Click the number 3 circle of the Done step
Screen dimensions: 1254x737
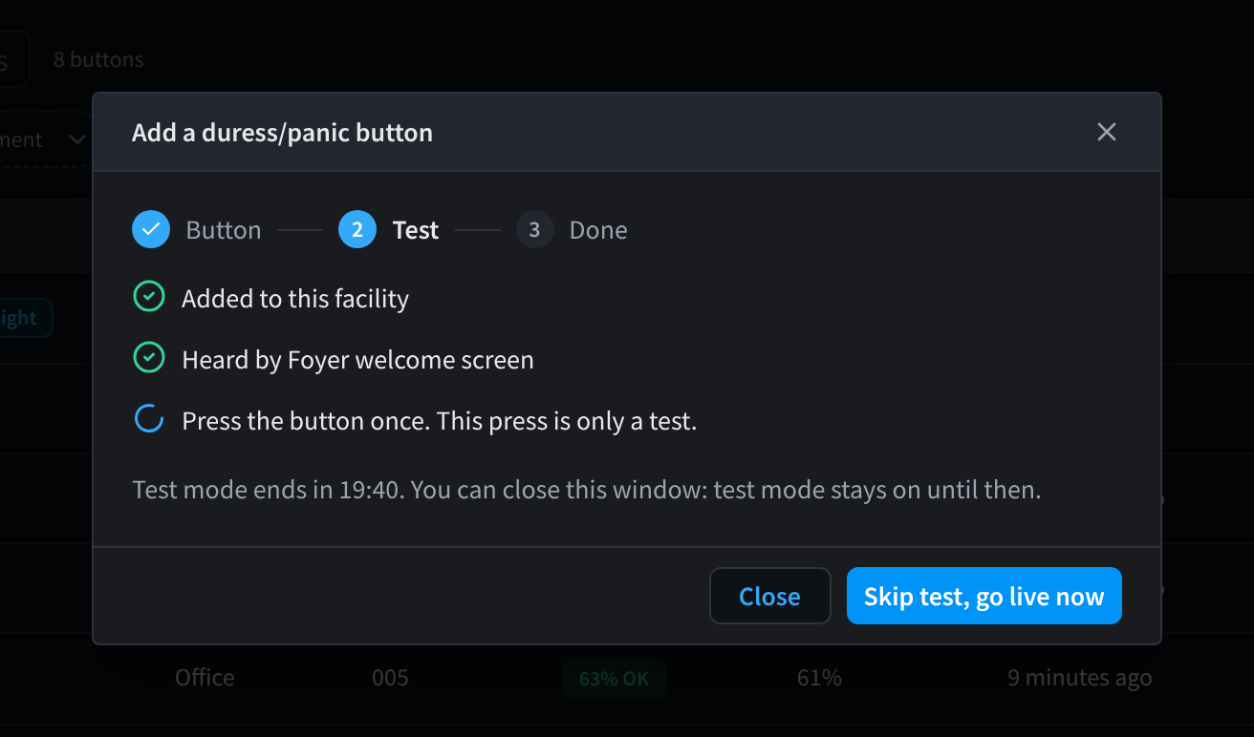click(535, 229)
